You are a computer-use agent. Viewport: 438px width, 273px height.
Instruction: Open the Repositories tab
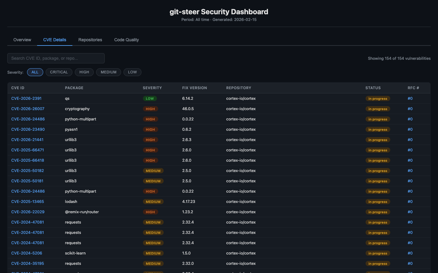[x=90, y=40]
